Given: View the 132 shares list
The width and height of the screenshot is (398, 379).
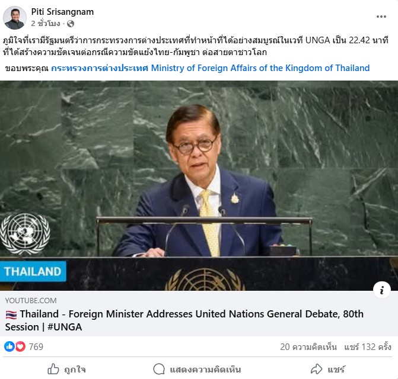Looking at the screenshot, I should (368, 346).
